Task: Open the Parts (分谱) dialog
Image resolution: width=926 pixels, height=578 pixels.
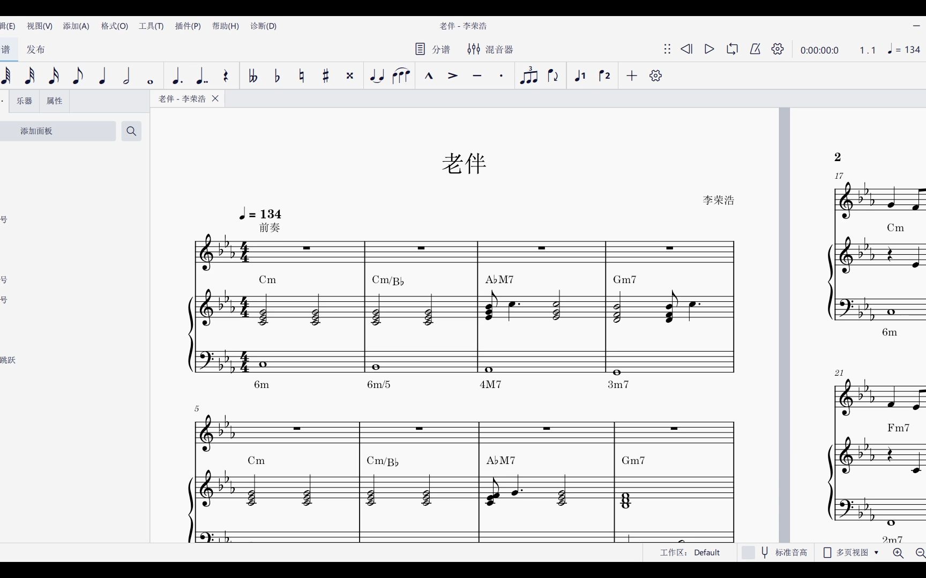Action: click(433, 49)
